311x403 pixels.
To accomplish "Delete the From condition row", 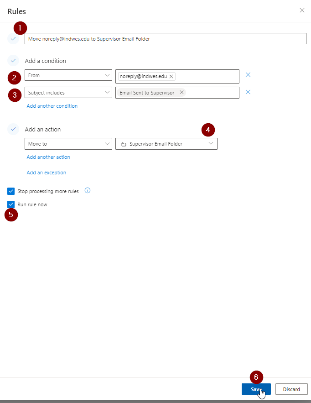I will point(248,75).
